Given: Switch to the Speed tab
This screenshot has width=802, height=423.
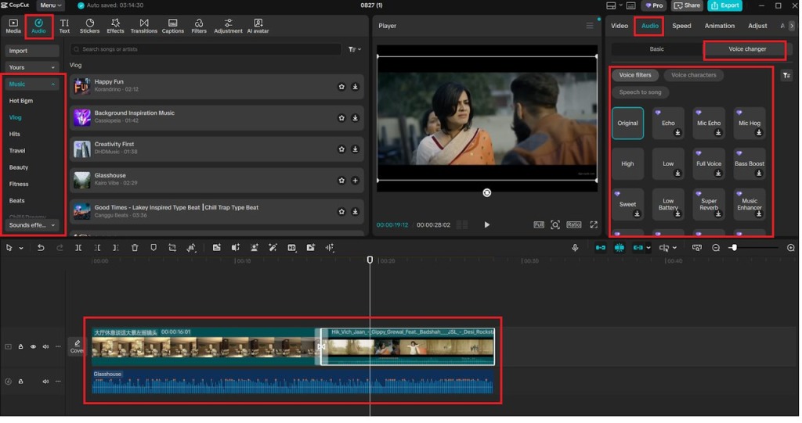Looking at the screenshot, I should [x=681, y=26].
